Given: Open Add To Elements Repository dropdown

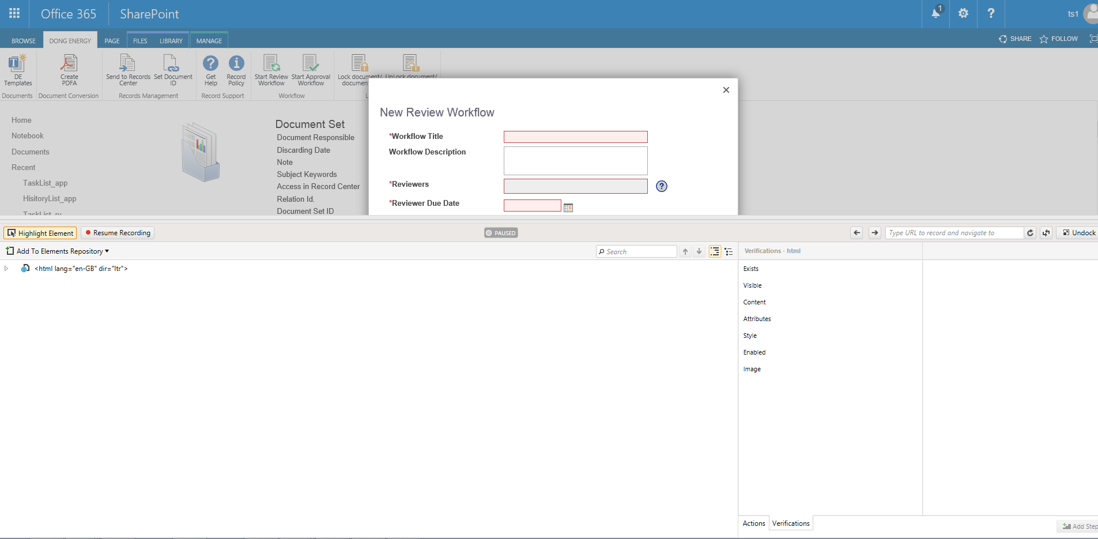Looking at the screenshot, I should 58,251.
